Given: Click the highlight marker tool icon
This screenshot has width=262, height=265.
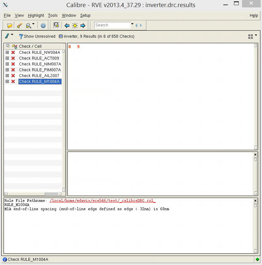Looking at the screenshot, I should [19, 25].
